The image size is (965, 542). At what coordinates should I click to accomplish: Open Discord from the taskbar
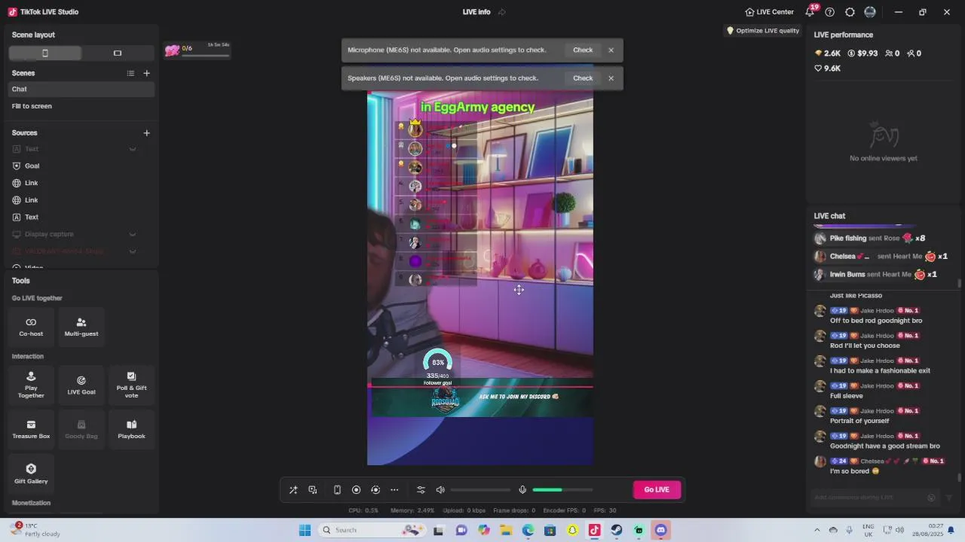(x=661, y=530)
